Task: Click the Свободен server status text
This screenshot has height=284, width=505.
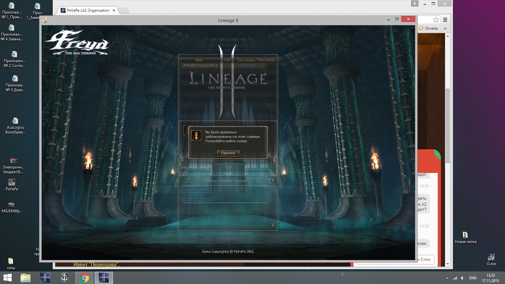Action: coord(247,65)
